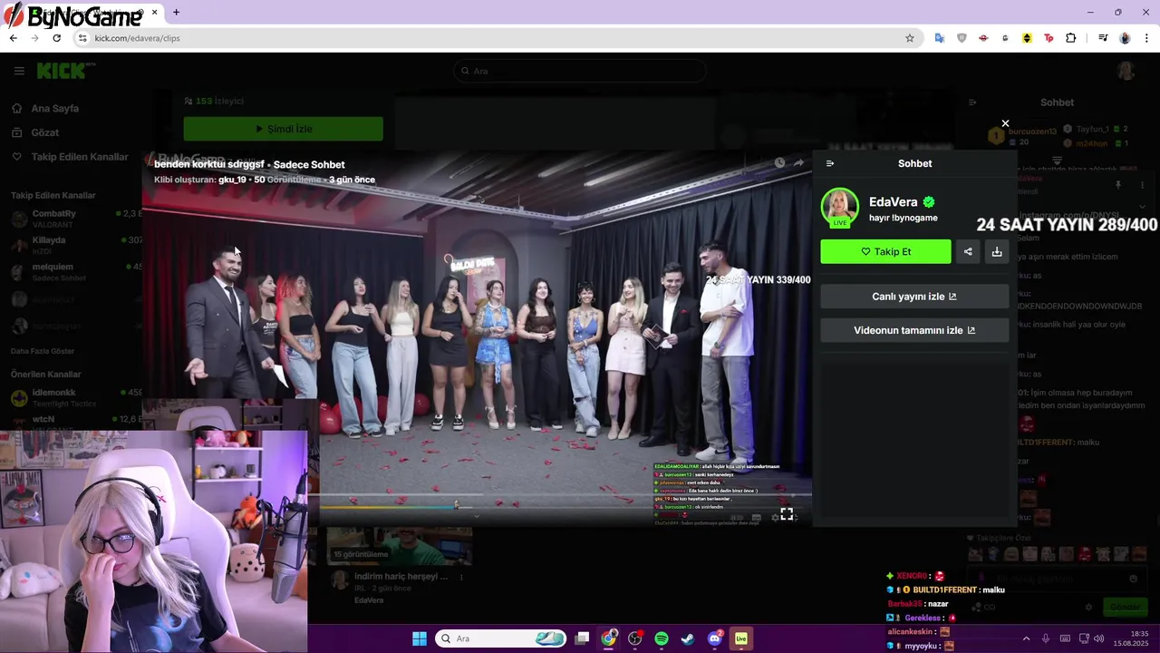Reload the page in browser
Viewport: 1160px width, 653px height.
[x=56, y=38]
